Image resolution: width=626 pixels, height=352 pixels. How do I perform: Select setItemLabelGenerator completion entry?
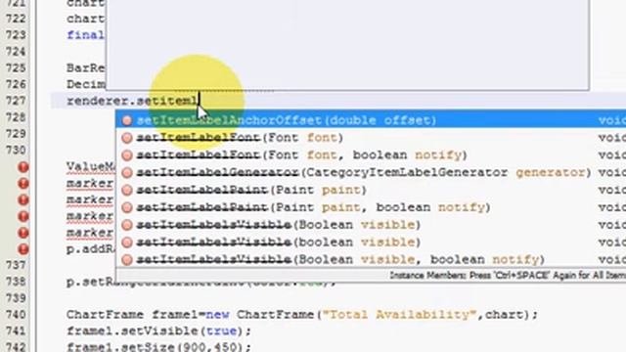point(372,172)
